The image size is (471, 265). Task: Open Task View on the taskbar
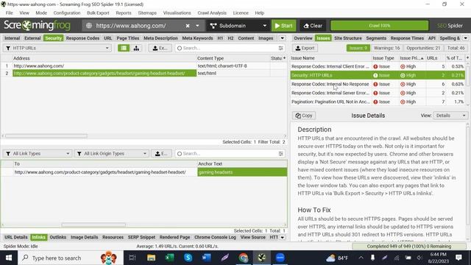pos(132,258)
